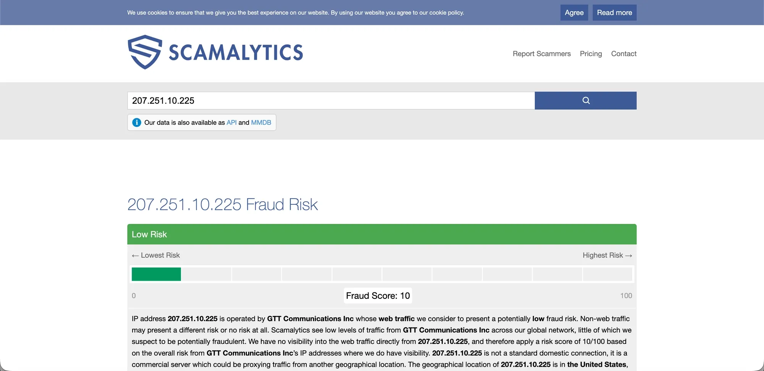Screen dimensions: 764x371
Task: Open the API data link
Action: tap(231, 122)
